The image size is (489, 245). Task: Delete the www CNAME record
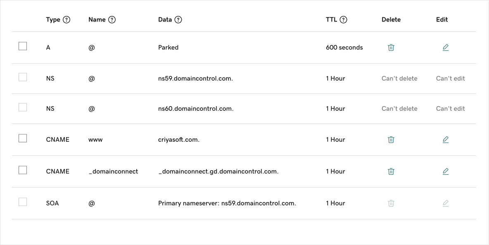[x=391, y=140]
